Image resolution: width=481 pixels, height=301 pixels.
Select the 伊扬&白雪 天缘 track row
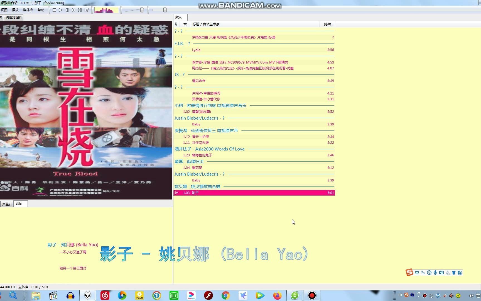pyautogui.click(x=254, y=37)
